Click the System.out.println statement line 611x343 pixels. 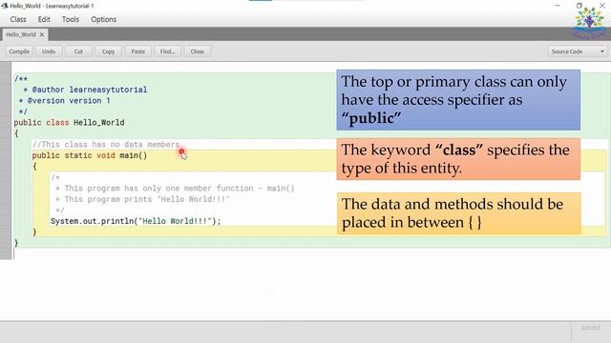[x=136, y=221]
